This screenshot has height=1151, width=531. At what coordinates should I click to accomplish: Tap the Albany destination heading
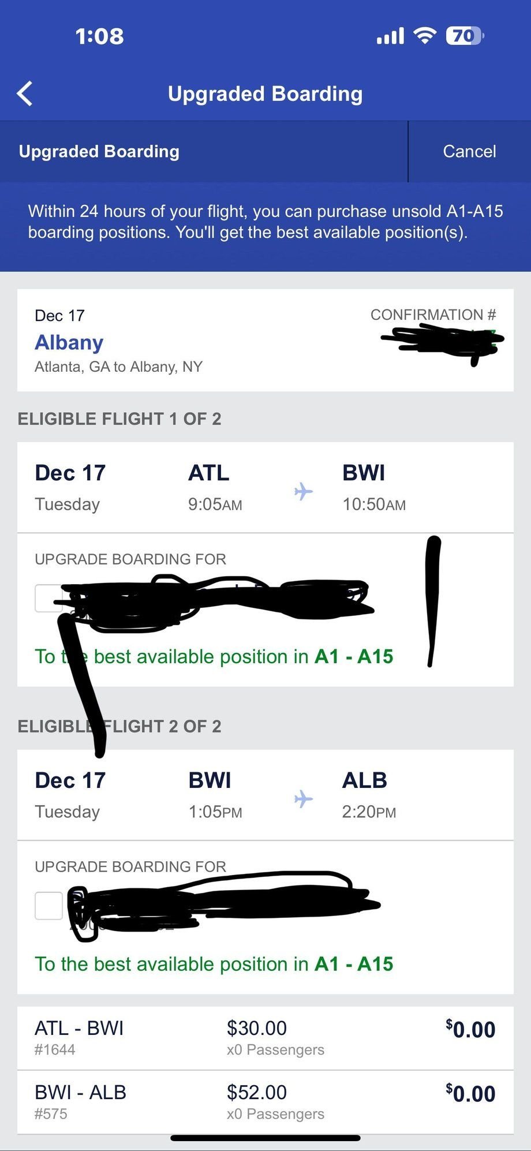pos(69,342)
